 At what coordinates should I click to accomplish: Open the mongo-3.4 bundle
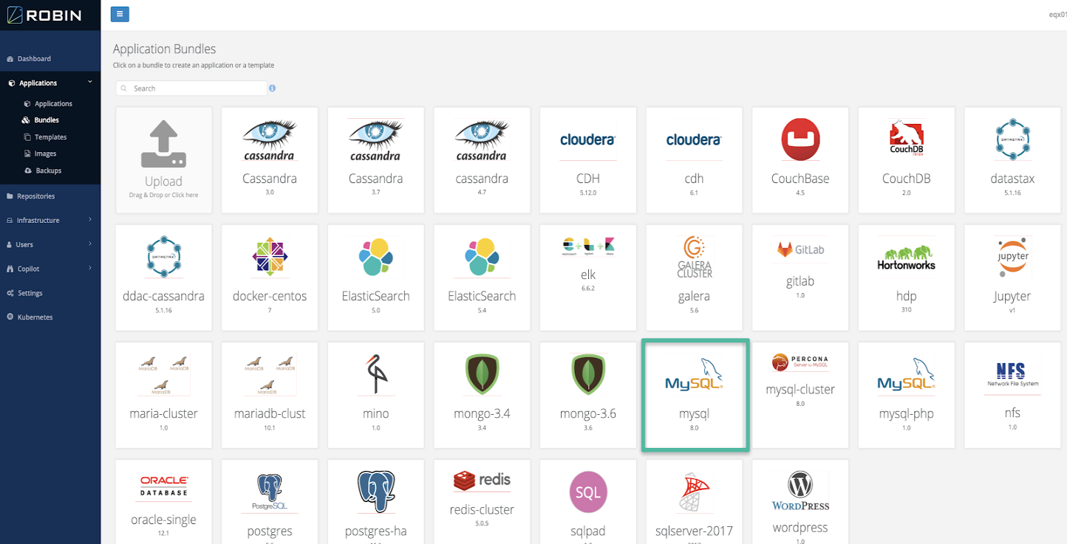pyautogui.click(x=482, y=395)
